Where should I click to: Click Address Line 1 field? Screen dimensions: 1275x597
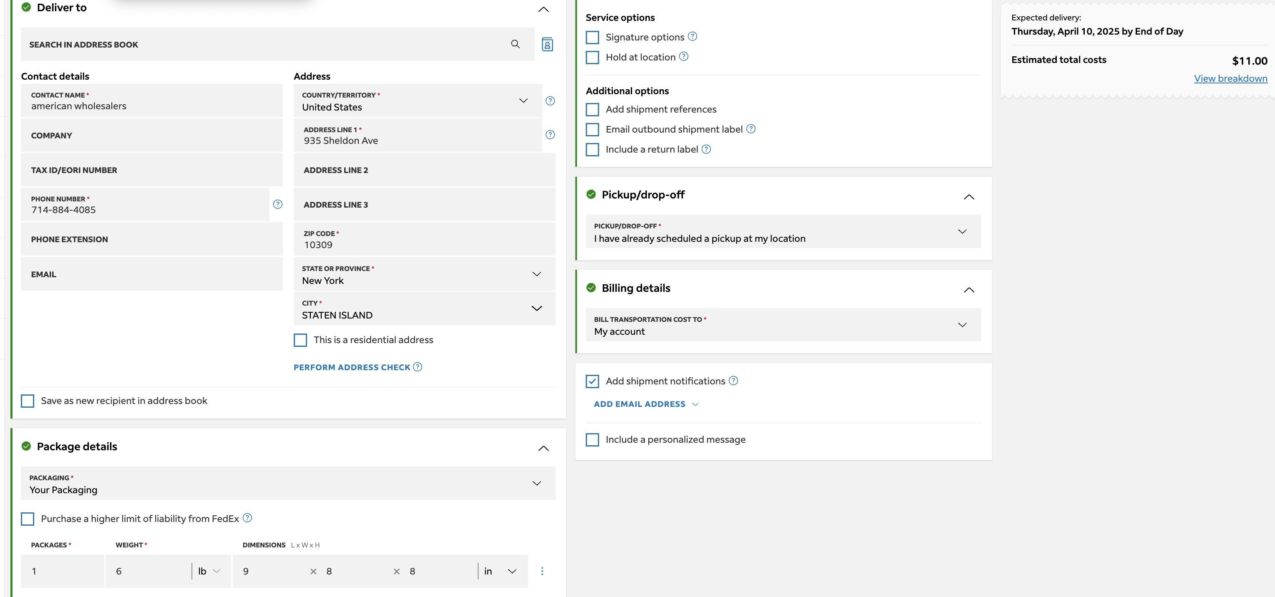[418, 135]
